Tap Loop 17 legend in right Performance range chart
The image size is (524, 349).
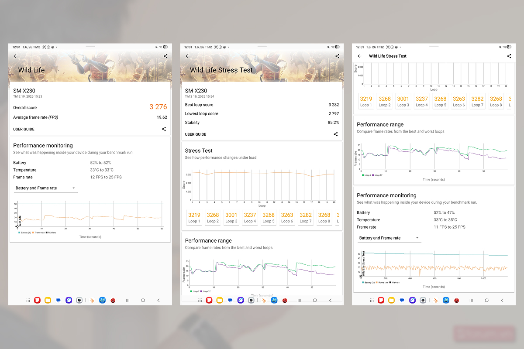coord(378,175)
